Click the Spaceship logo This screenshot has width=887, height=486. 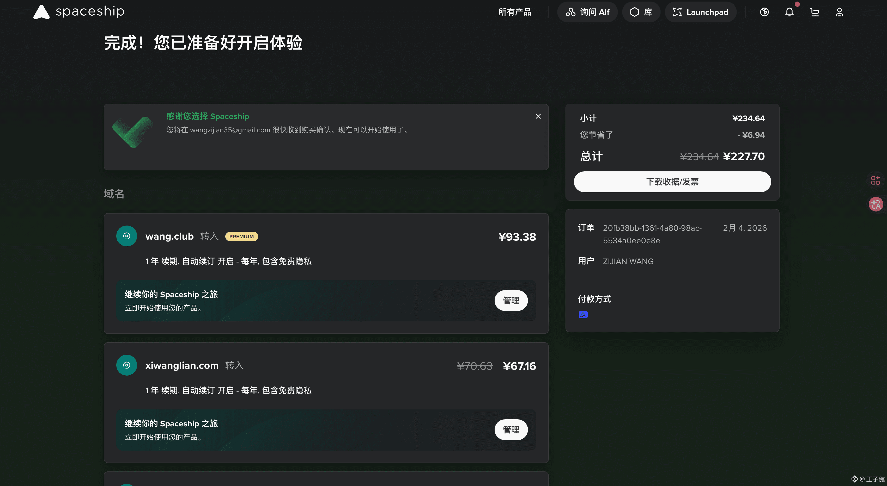[x=78, y=12]
